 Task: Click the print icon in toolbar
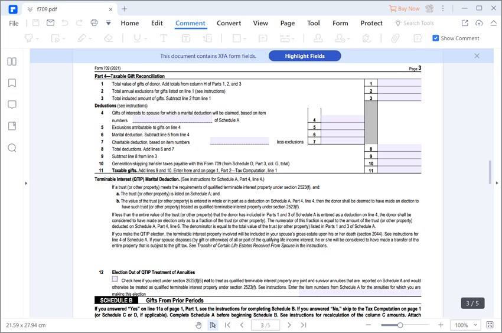[x=94, y=23]
